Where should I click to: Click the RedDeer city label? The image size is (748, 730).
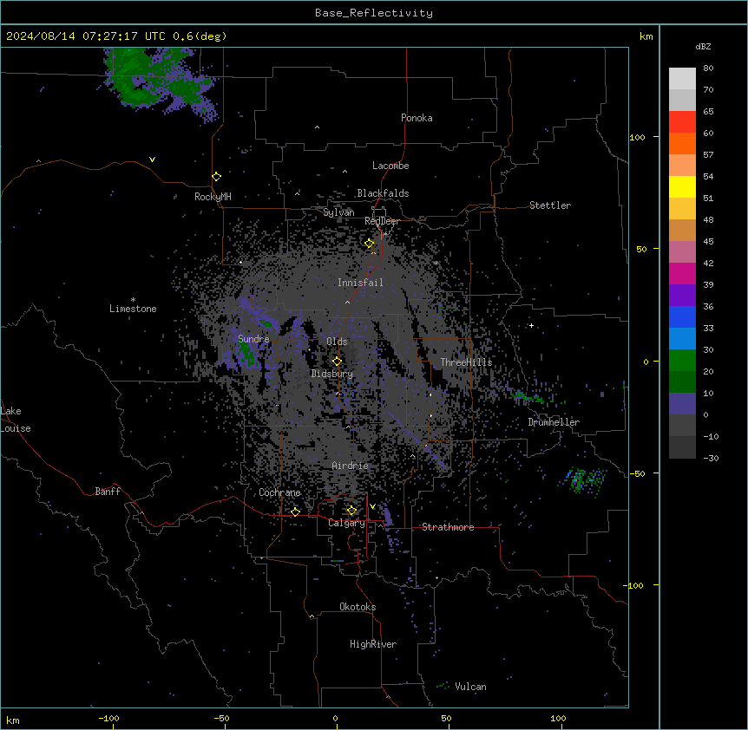tap(382, 221)
